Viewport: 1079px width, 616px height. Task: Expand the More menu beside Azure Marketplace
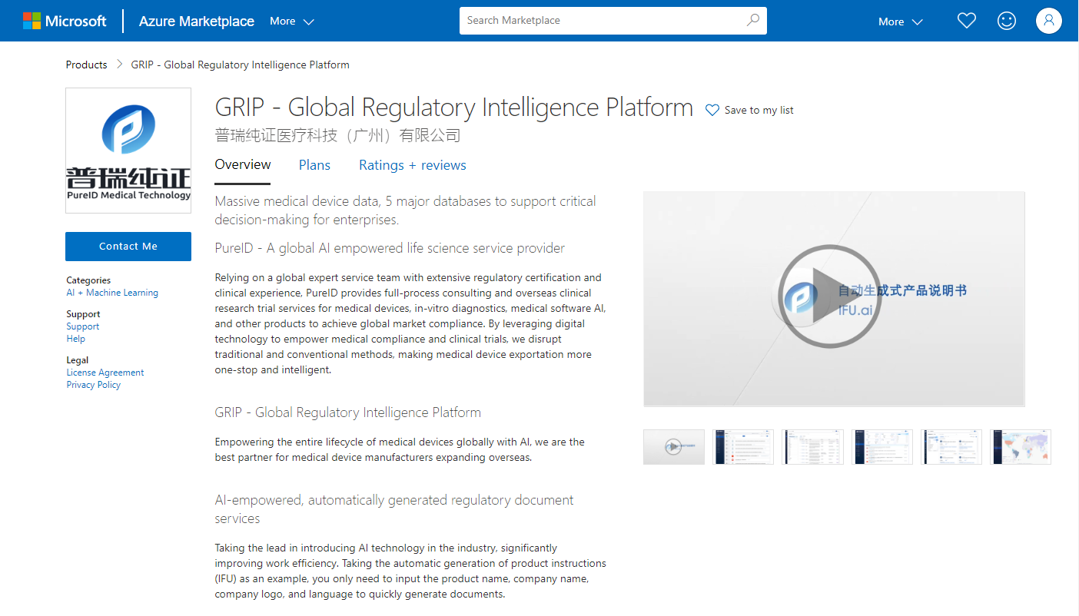click(292, 22)
